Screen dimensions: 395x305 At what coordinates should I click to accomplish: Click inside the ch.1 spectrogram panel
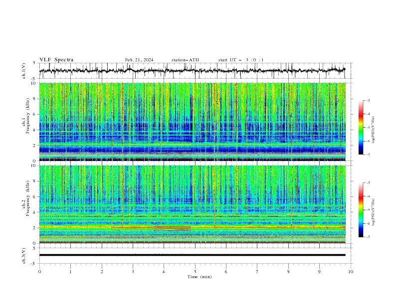pos(192,122)
